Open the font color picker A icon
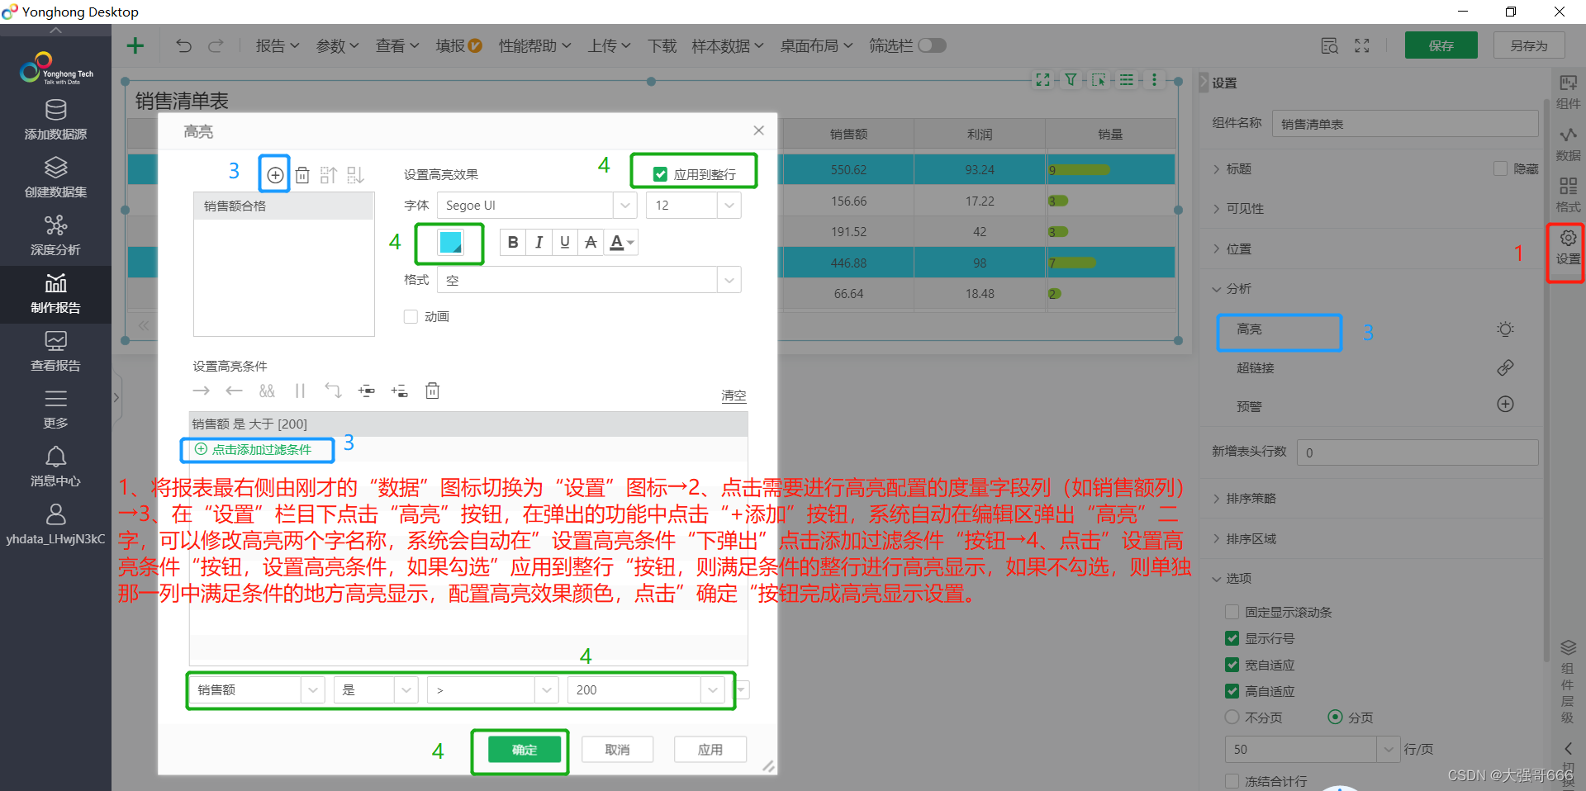Viewport: 1586px width, 791px height. pos(621,242)
